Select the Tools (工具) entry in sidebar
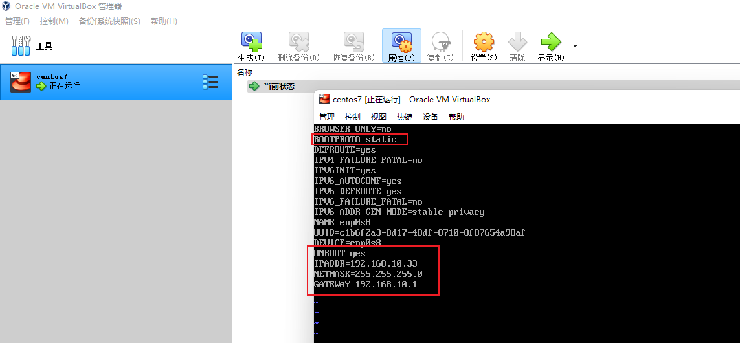 point(116,46)
